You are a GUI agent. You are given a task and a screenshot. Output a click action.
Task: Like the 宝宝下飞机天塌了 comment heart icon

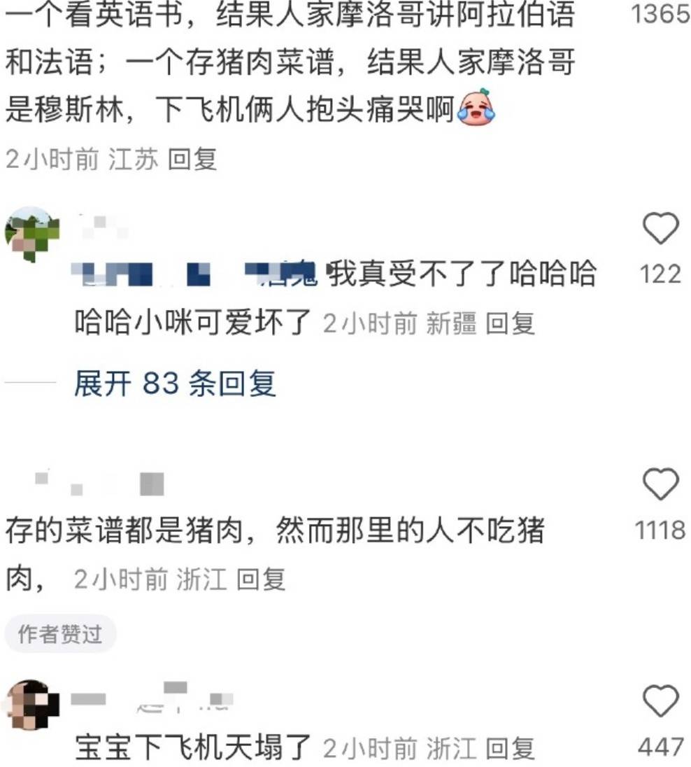tap(660, 701)
